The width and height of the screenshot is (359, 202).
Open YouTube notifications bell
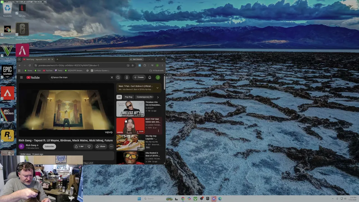(x=150, y=77)
